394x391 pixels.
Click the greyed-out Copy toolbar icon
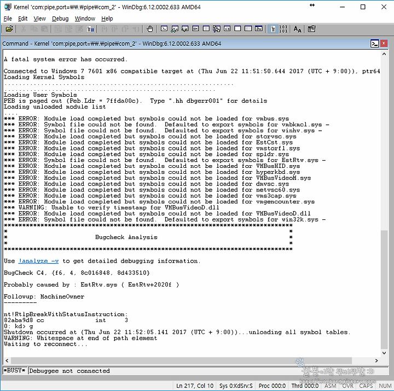tap(34, 29)
